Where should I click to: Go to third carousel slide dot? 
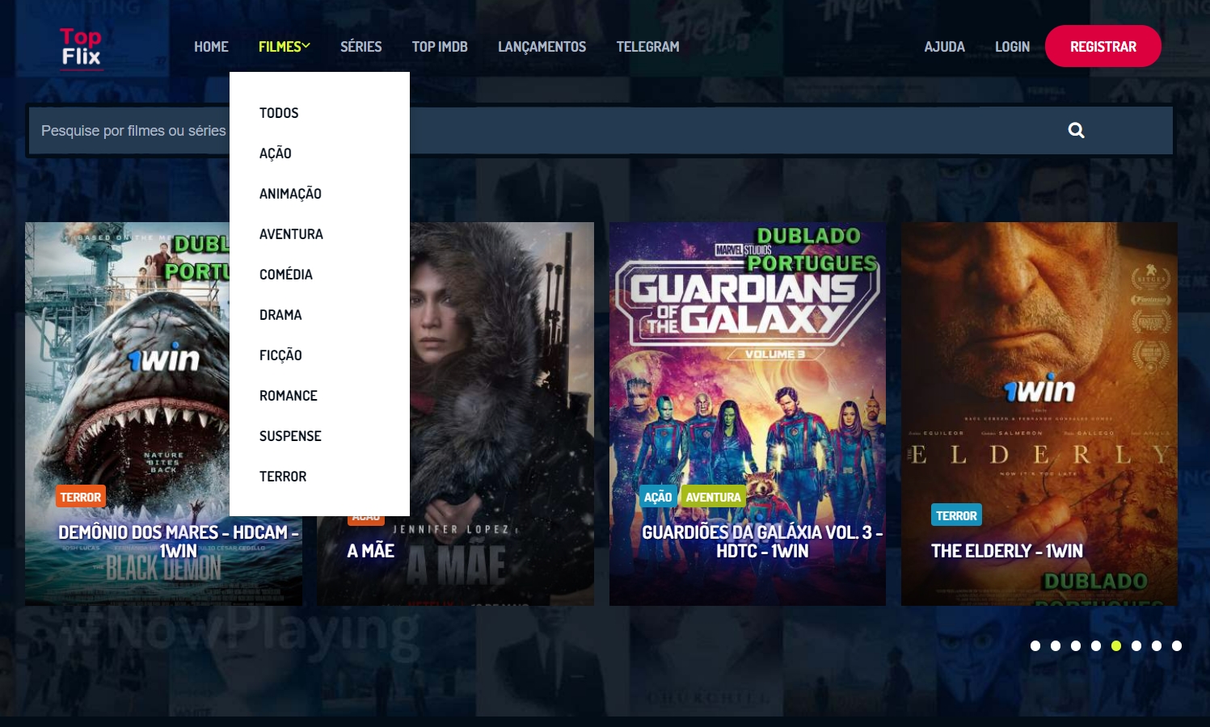tap(1076, 645)
